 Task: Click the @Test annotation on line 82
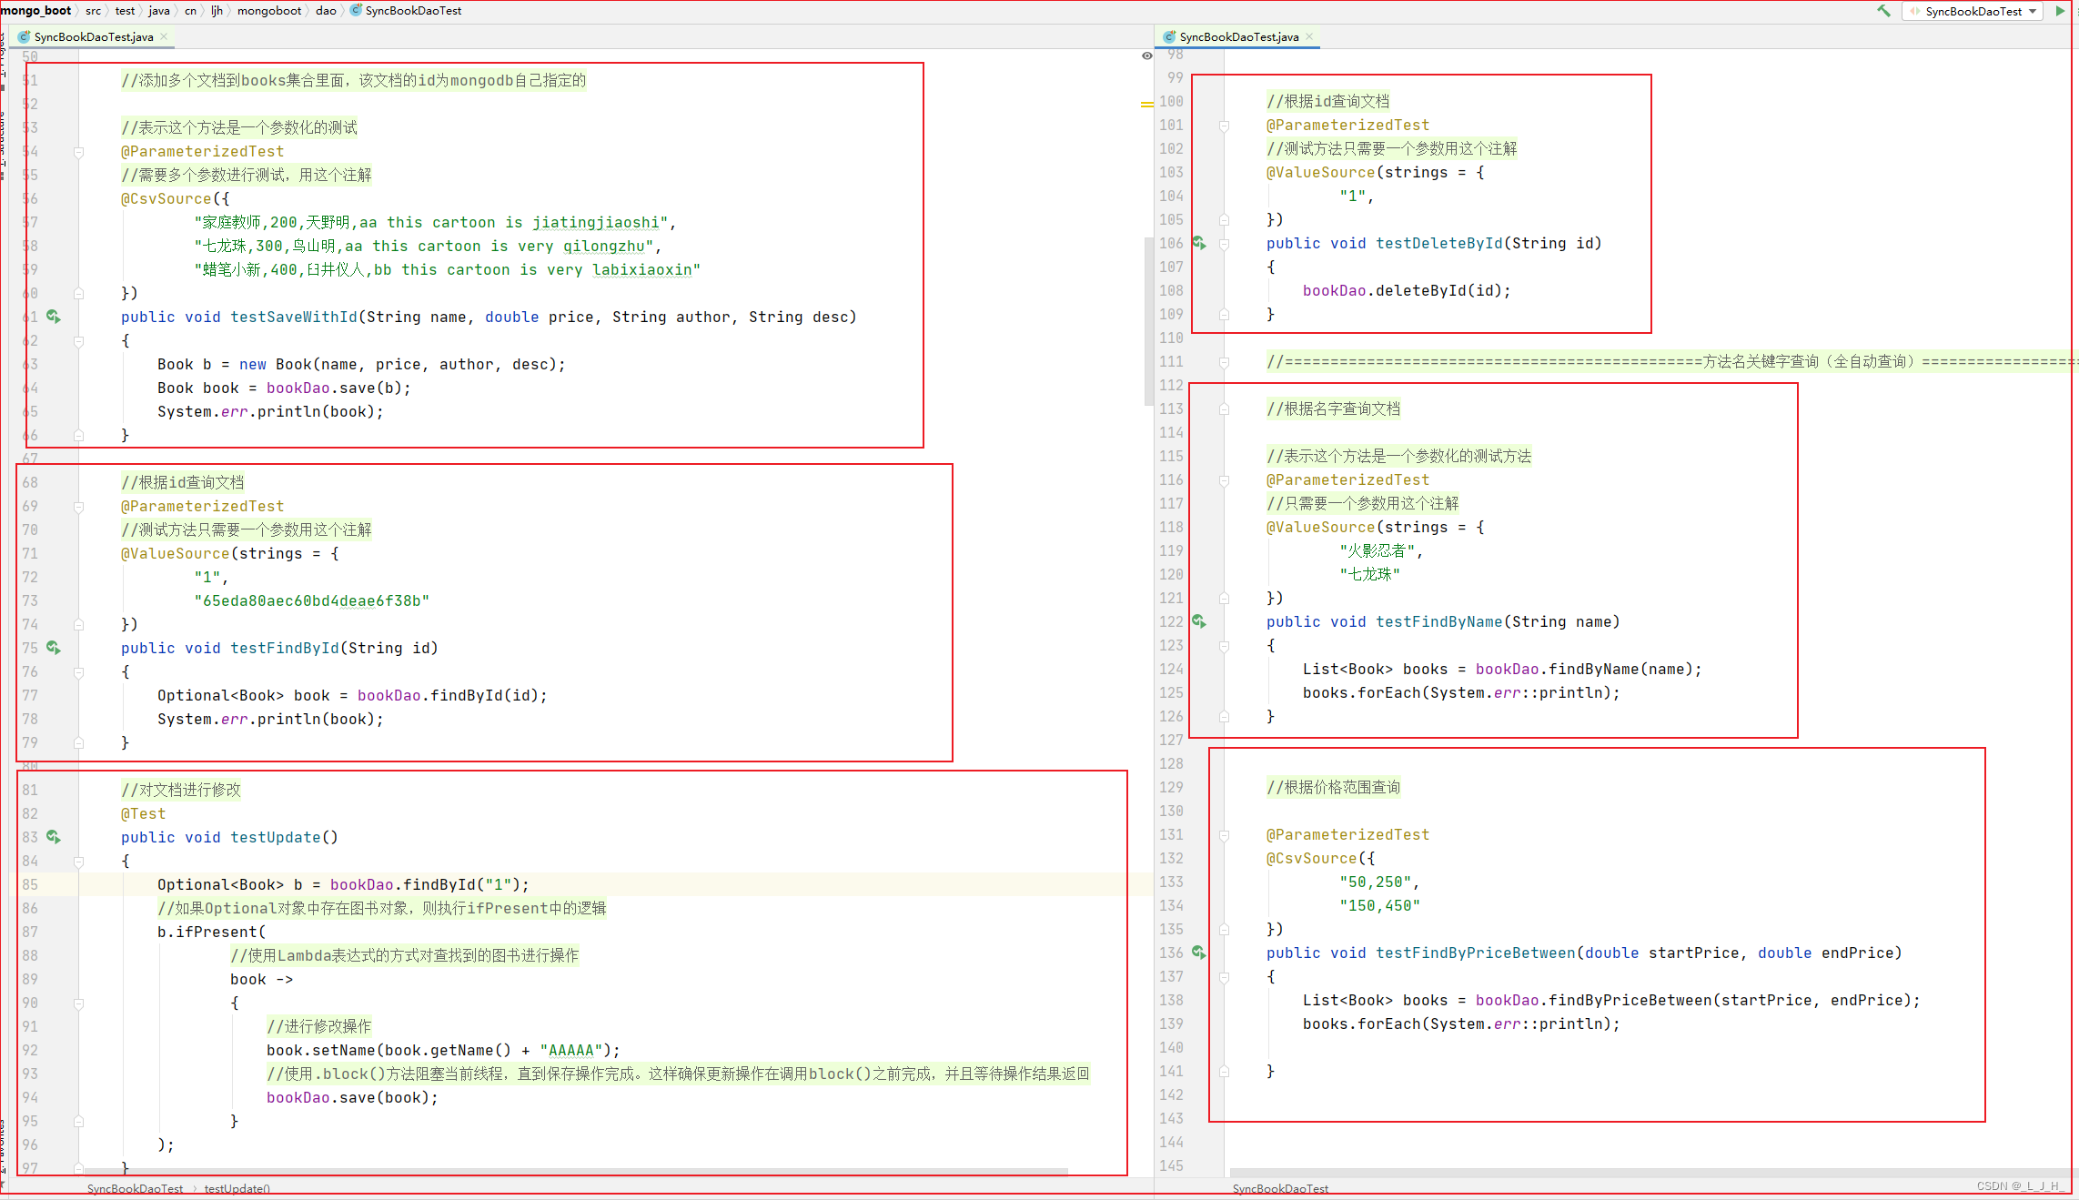tap(144, 813)
